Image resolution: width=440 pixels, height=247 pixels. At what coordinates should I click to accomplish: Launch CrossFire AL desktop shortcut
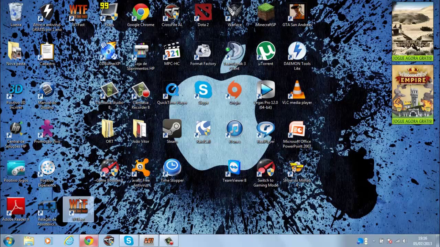click(172, 15)
